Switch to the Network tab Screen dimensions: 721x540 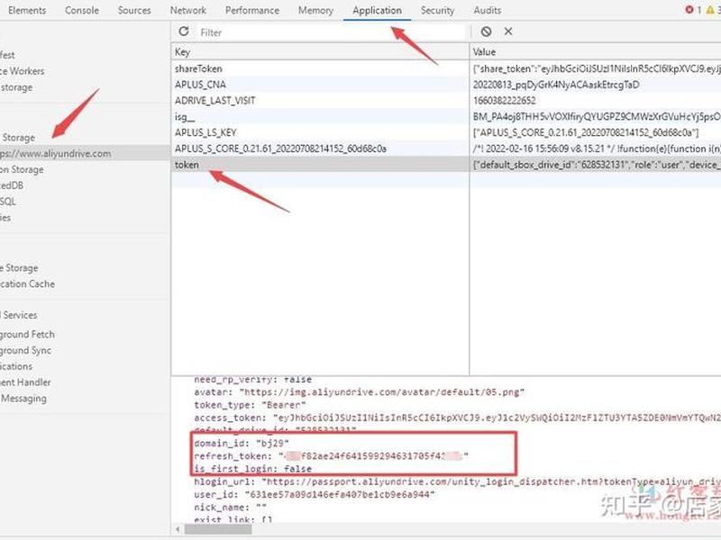coord(188,10)
